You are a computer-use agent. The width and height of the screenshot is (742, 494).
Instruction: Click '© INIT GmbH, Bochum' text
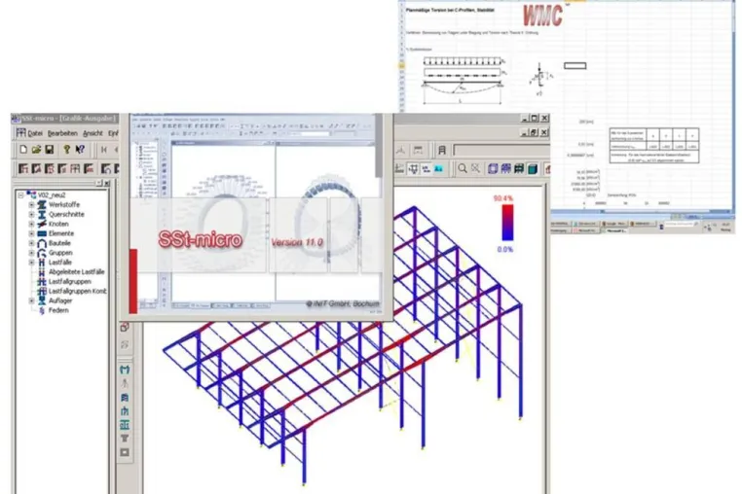click(x=343, y=304)
